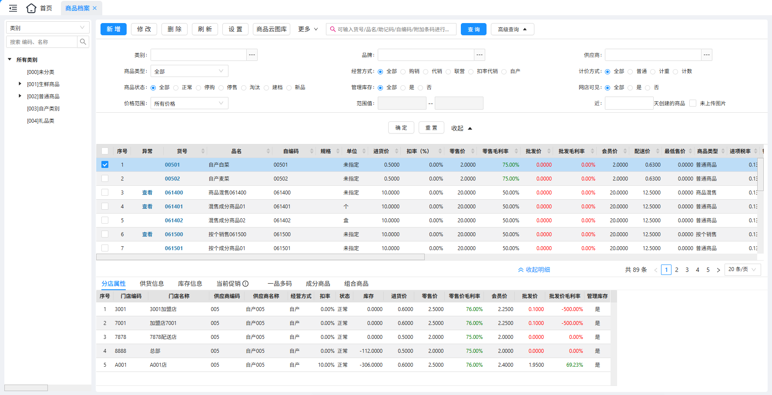
Task: Select 购销 radio for 经营方式
Action: coord(403,71)
